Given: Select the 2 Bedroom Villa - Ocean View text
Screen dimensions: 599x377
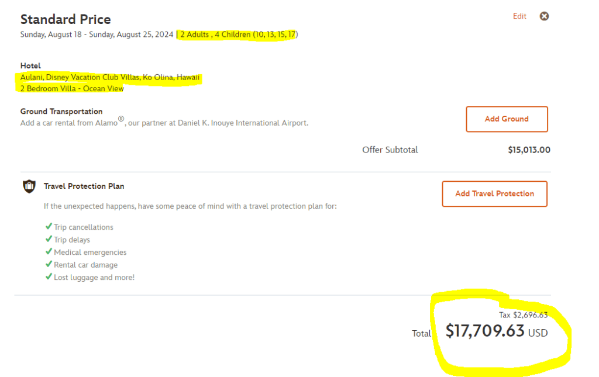Looking at the screenshot, I should pos(72,89).
